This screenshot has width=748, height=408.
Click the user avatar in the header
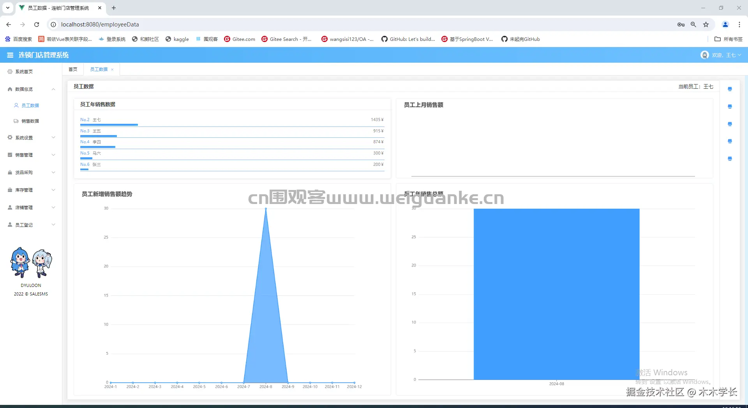pos(704,55)
